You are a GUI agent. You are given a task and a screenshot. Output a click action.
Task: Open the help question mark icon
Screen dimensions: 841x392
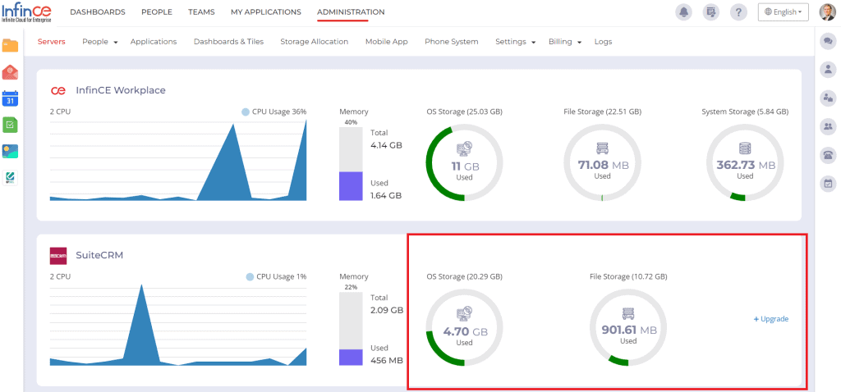tap(738, 11)
